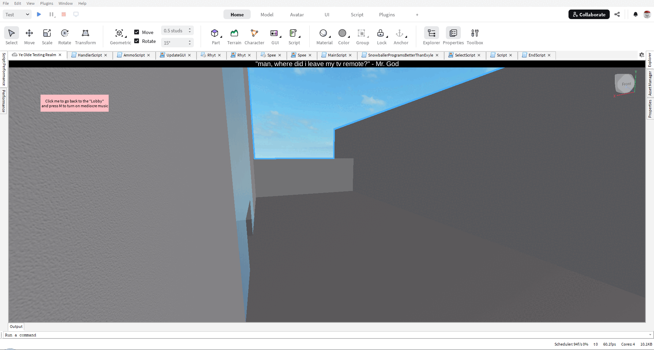Click the Lock tool
This screenshot has width=654, height=350.
(x=381, y=36)
